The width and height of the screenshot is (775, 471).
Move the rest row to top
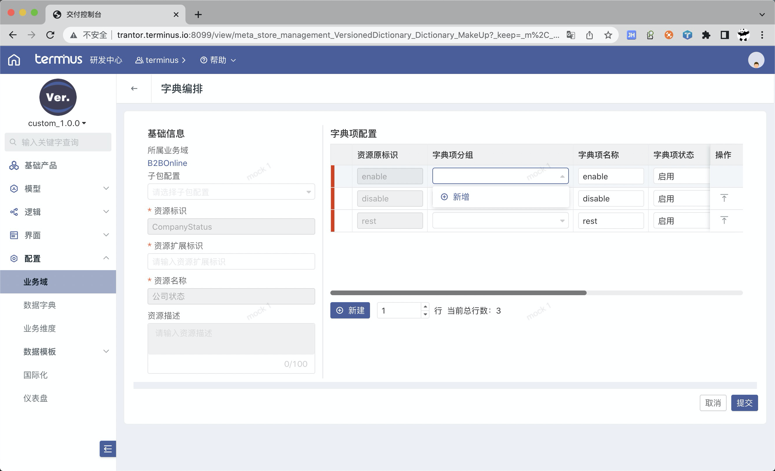click(724, 220)
